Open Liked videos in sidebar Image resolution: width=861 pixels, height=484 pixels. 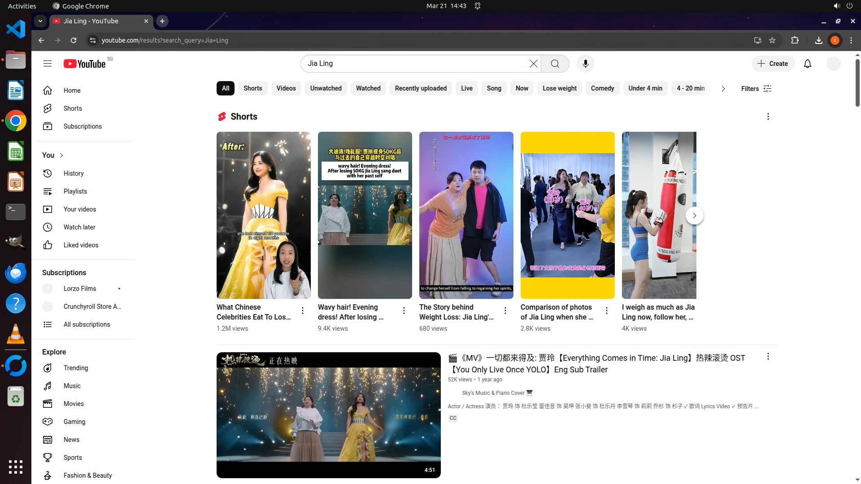[x=81, y=245]
